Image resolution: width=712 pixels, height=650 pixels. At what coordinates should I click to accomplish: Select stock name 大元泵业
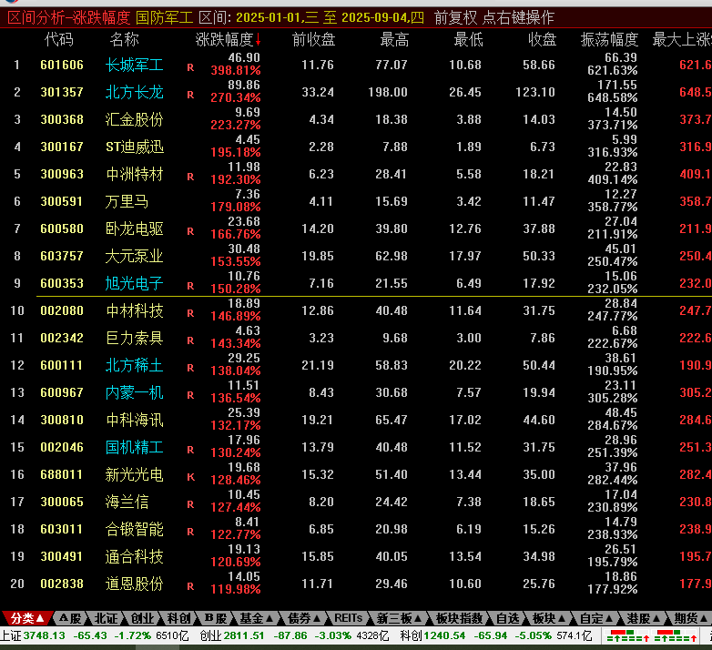click(x=135, y=256)
